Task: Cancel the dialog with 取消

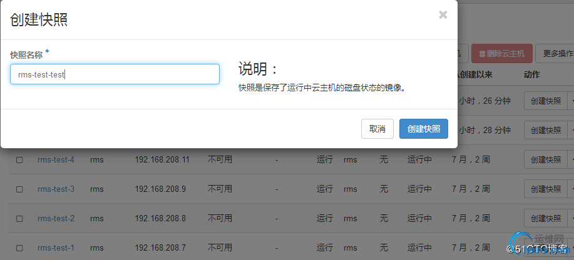Action: [x=377, y=129]
